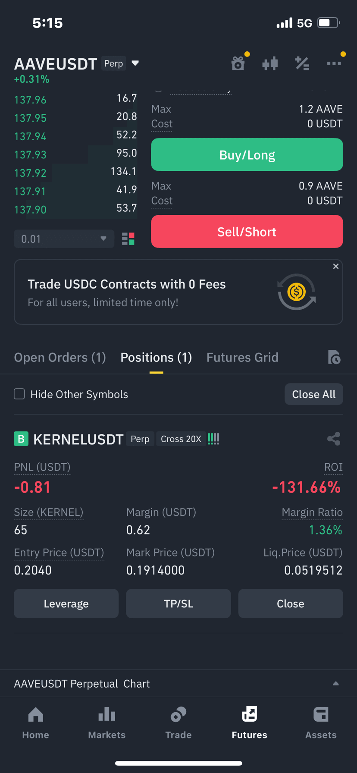Image resolution: width=357 pixels, height=773 pixels.
Task: Open the percent calculator icon
Action: [x=302, y=63]
